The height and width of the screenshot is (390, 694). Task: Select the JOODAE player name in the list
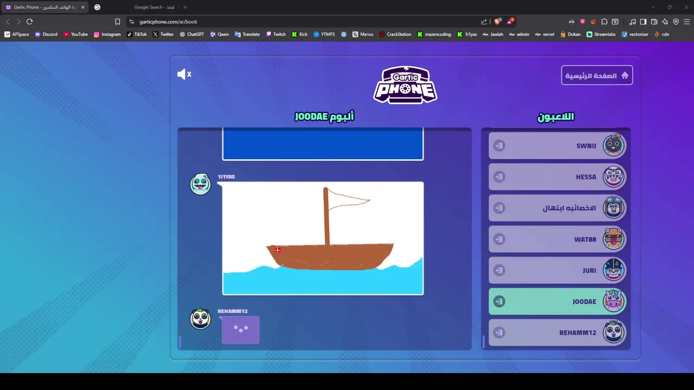(x=584, y=302)
